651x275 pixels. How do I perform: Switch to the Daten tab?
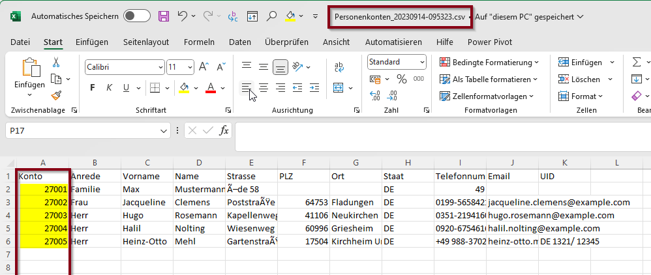coord(240,42)
